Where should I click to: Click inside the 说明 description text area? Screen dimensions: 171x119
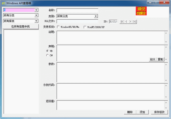point(111,38)
